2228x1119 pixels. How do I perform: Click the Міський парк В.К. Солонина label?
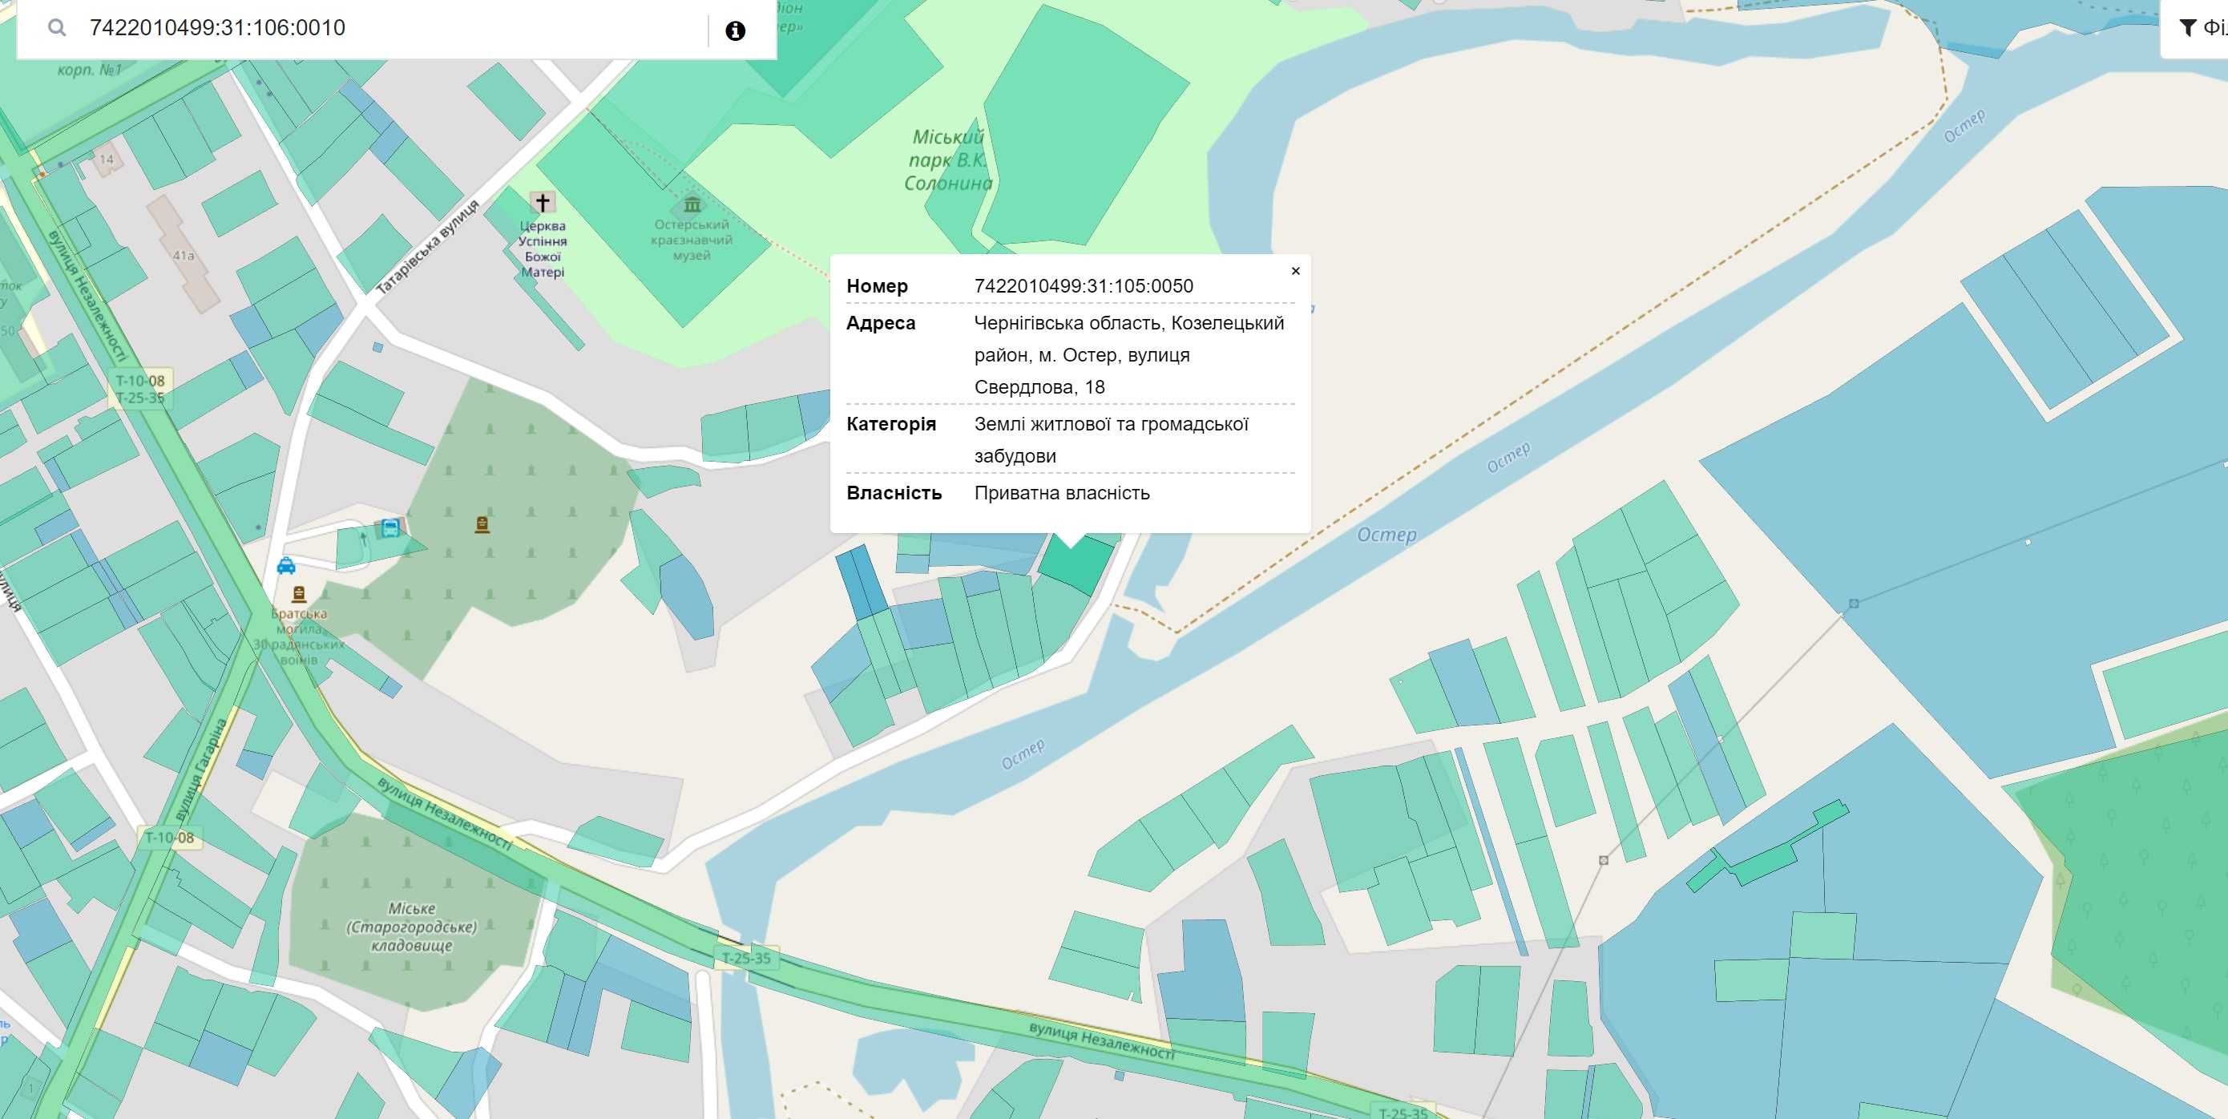point(948,160)
